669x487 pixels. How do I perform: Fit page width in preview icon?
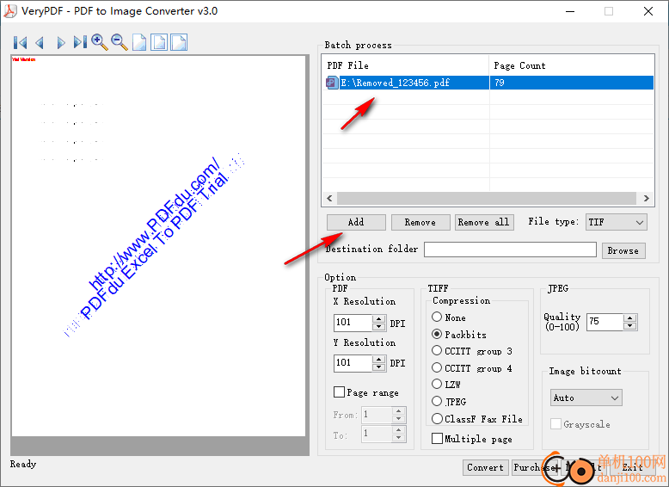tap(179, 42)
